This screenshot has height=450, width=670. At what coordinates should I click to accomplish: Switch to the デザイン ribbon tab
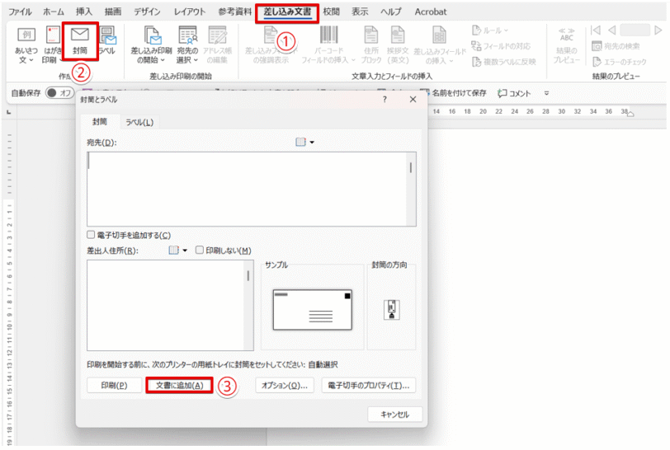[147, 12]
